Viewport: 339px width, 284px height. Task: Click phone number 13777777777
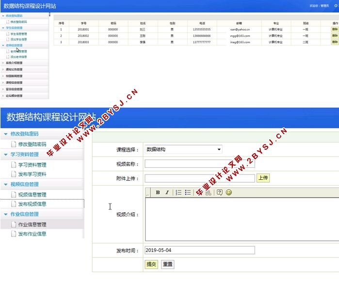202,42
